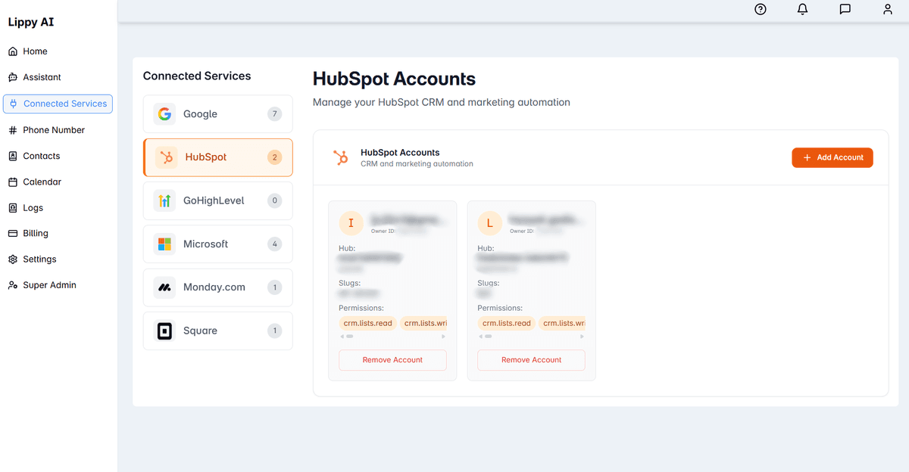Click the orange HubSpot flame icon in services list
909x472 pixels.
[x=164, y=157]
